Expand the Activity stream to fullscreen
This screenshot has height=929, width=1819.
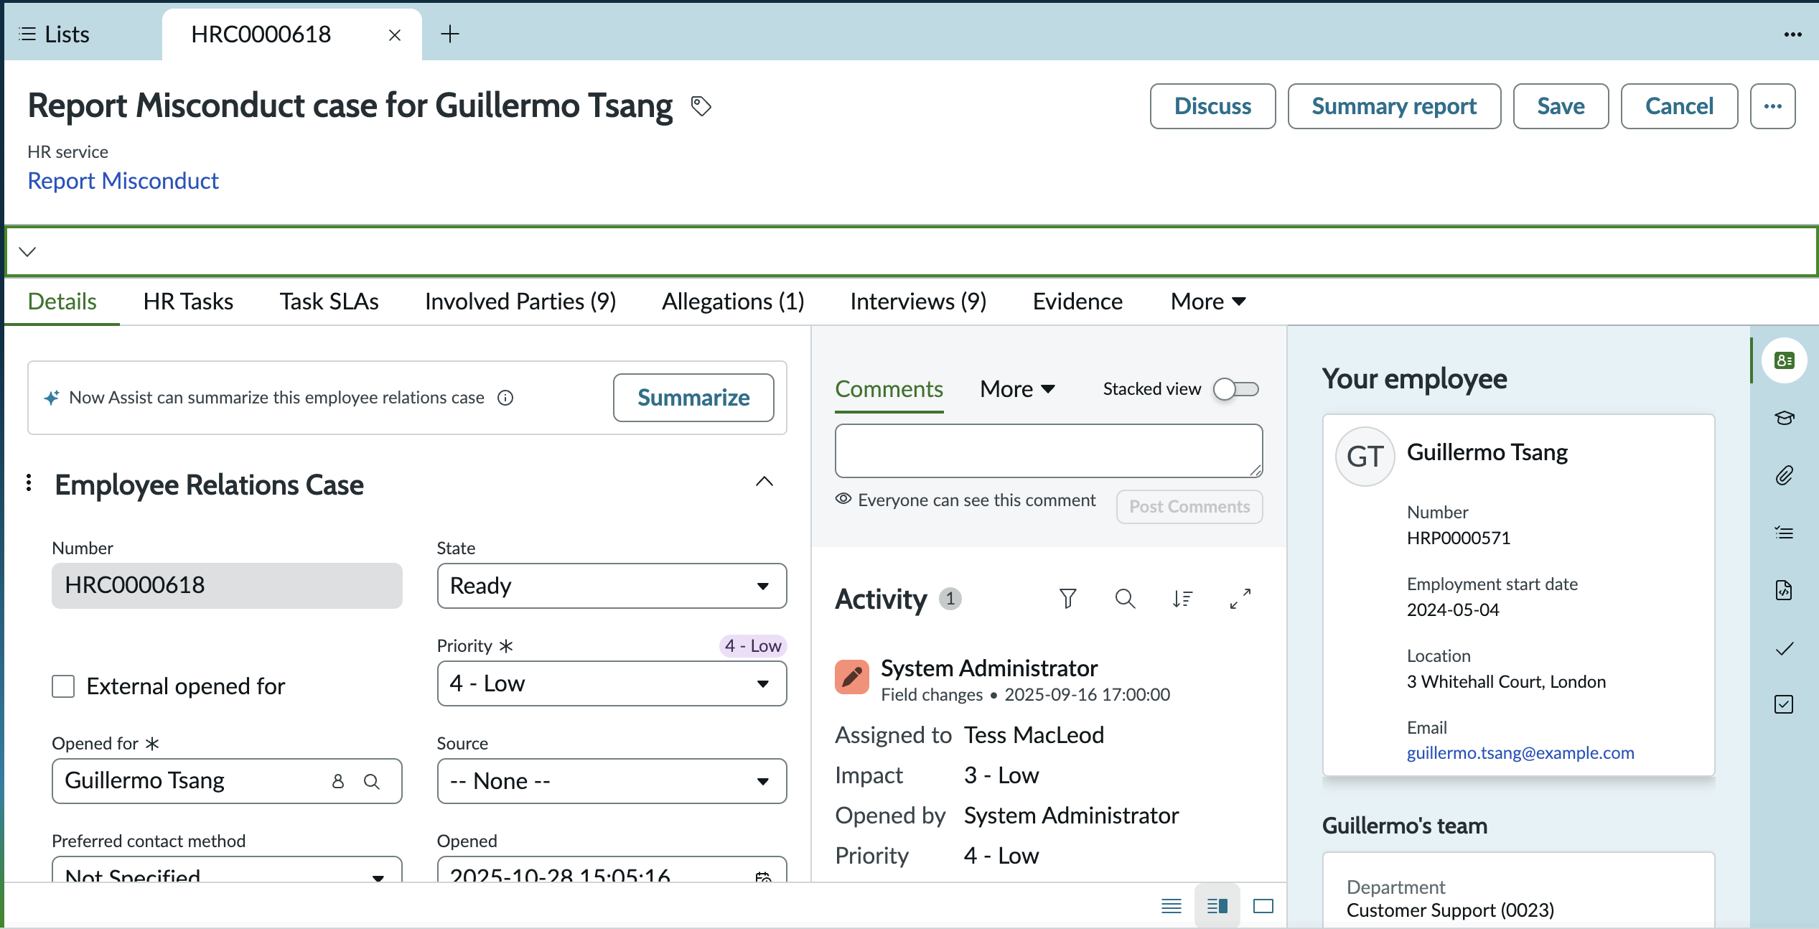click(1240, 598)
